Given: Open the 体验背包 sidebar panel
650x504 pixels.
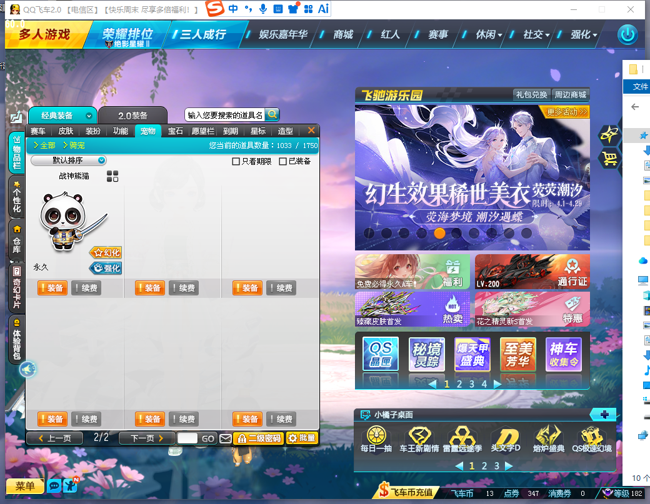Looking at the screenshot, I should point(17,338).
